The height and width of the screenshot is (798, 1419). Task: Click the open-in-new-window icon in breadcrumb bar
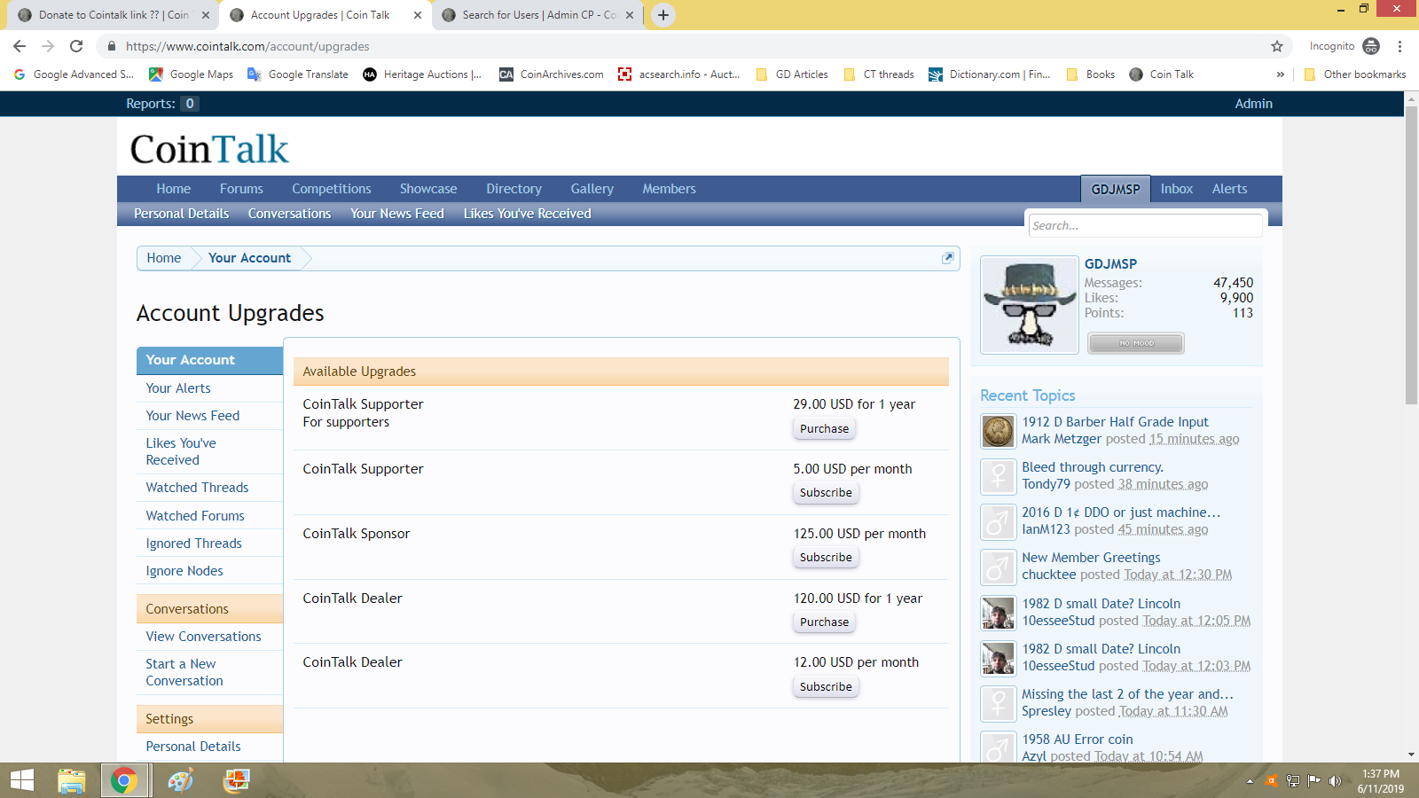[x=947, y=258]
